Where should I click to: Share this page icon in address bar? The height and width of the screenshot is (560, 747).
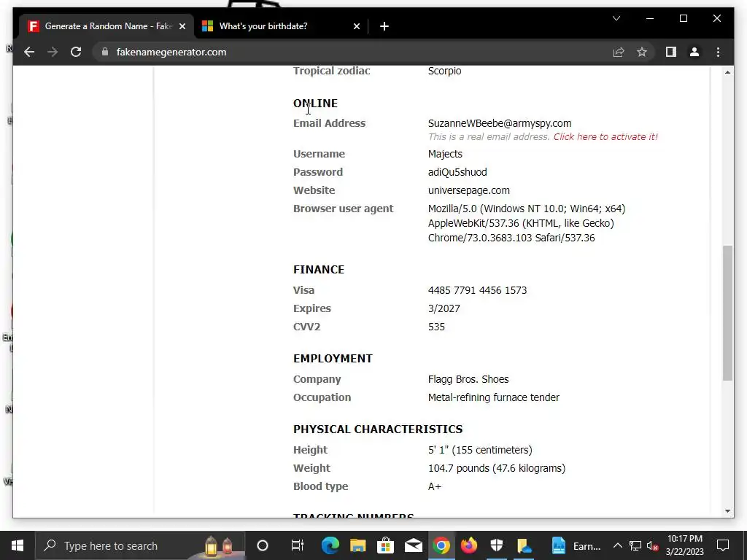(x=619, y=52)
